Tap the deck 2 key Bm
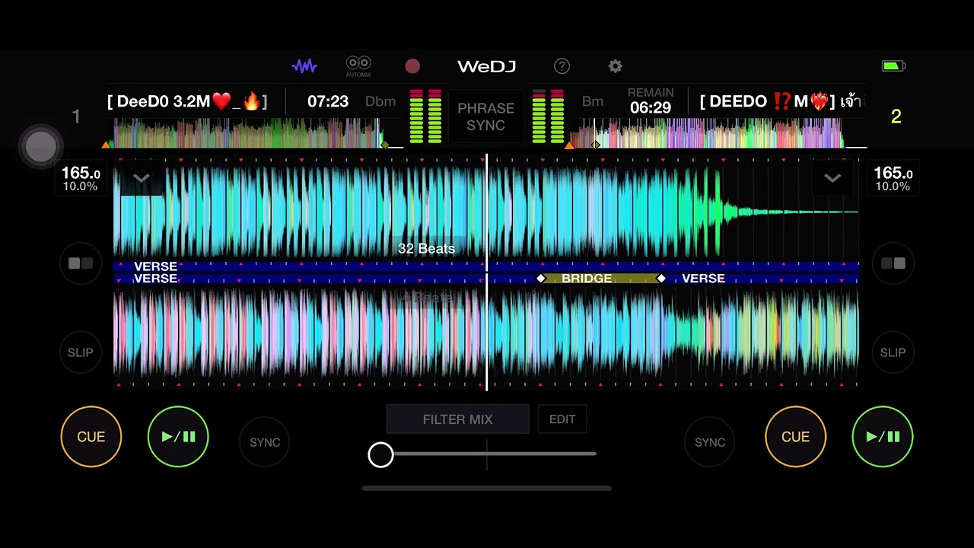Image resolution: width=974 pixels, height=548 pixels. [593, 101]
